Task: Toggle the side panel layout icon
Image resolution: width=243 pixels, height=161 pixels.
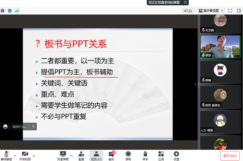Action: click(239, 11)
